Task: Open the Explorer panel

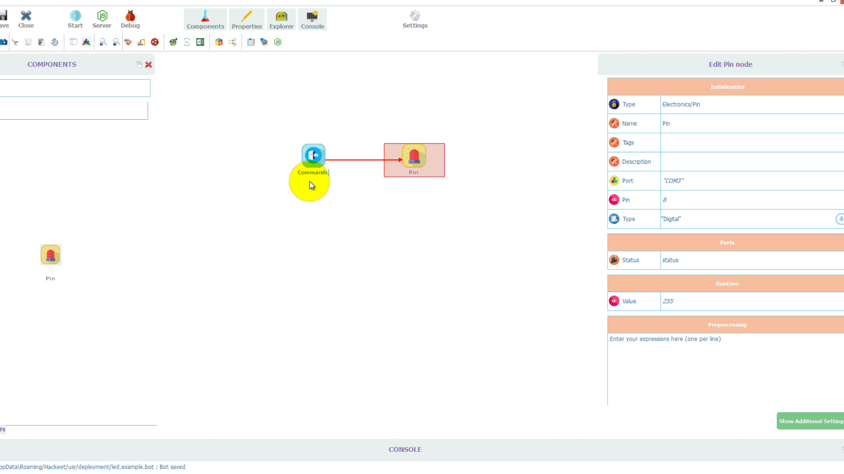Action: 281,18
